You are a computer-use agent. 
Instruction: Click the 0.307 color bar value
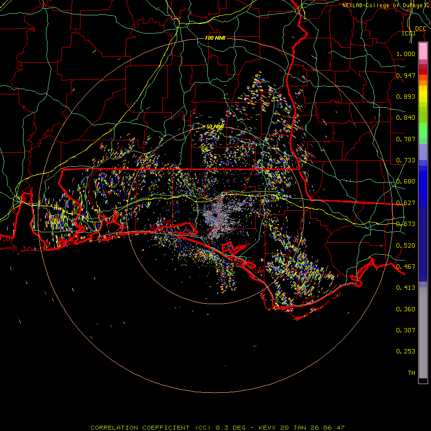click(x=406, y=330)
